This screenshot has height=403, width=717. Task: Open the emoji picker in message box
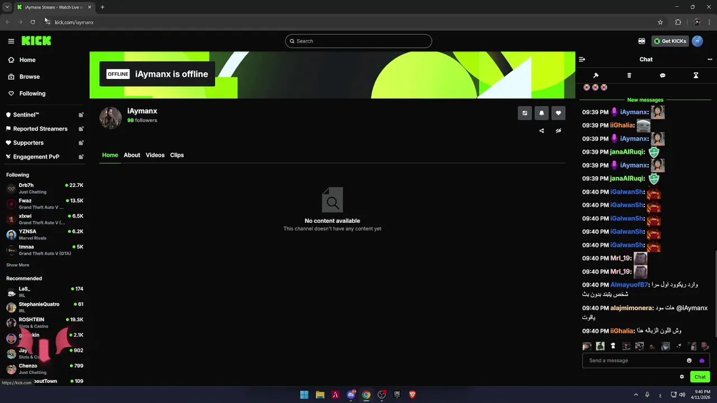pyautogui.click(x=689, y=360)
